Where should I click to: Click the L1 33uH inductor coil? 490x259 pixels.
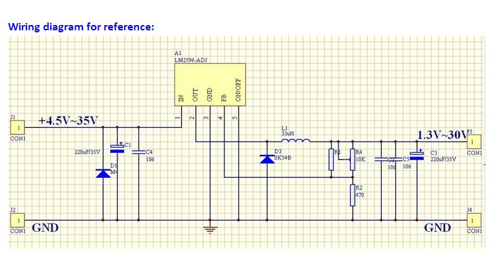click(x=298, y=140)
